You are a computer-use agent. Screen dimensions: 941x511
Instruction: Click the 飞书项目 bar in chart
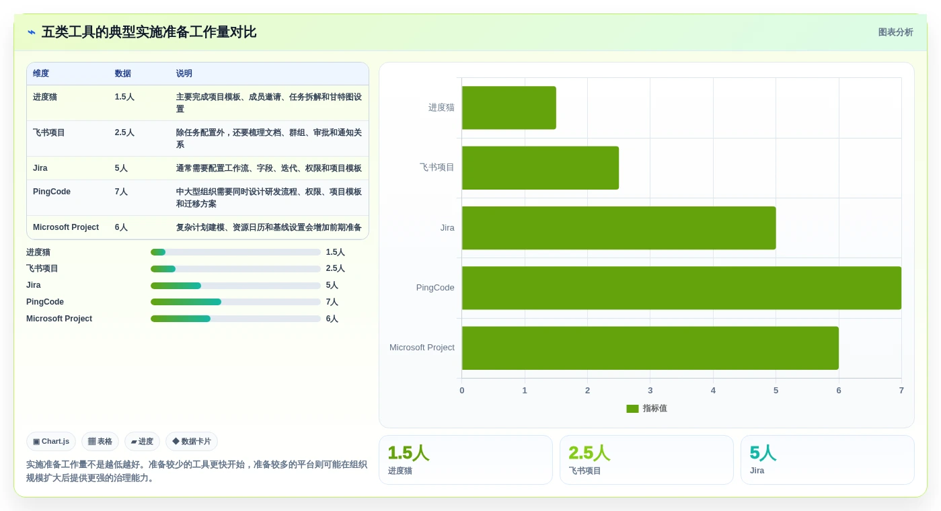(x=540, y=167)
